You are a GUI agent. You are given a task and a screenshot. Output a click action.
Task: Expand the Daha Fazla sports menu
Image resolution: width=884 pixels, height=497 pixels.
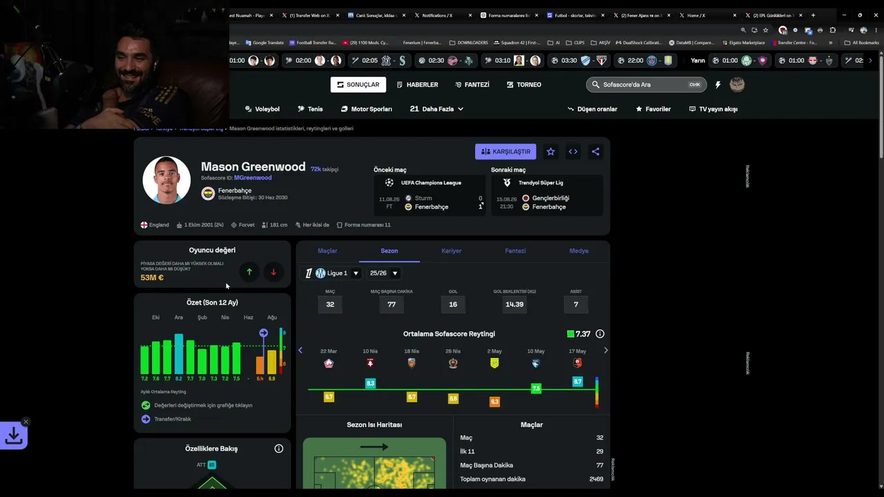pos(436,109)
